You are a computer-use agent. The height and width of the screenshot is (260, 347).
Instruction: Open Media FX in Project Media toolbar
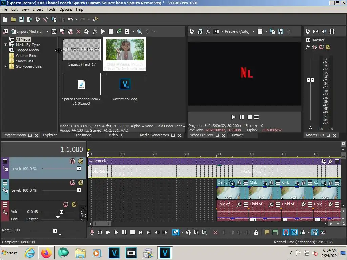click(95, 31)
